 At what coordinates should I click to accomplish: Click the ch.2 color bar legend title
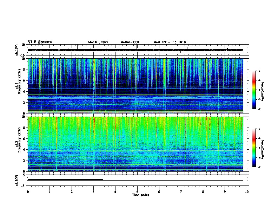pos(263,150)
